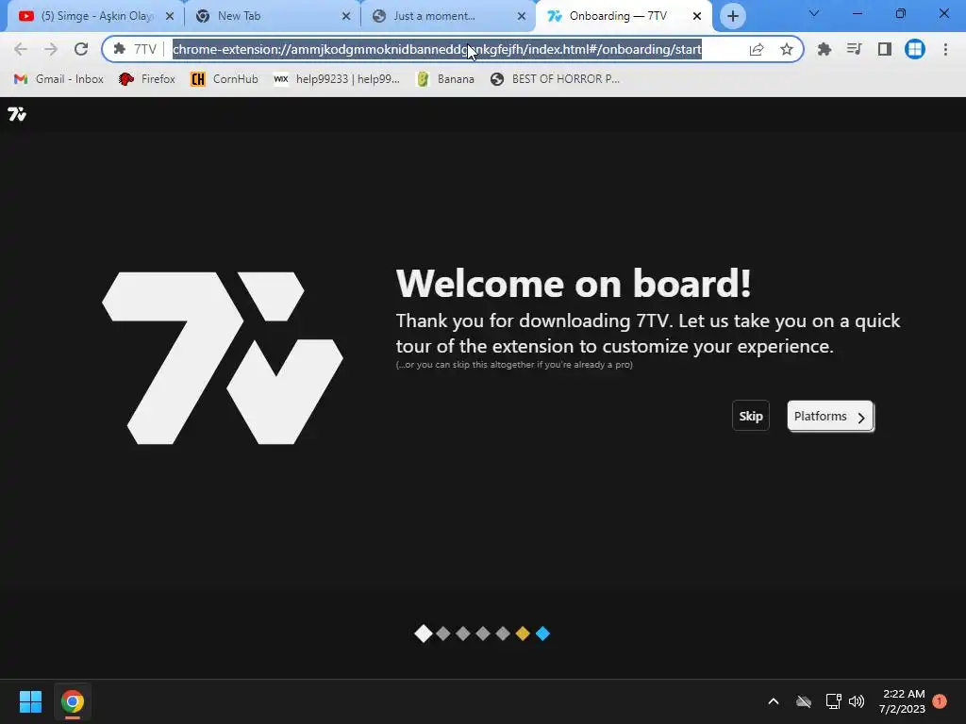Jump to the fourth onboarding step diamond

click(483, 633)
